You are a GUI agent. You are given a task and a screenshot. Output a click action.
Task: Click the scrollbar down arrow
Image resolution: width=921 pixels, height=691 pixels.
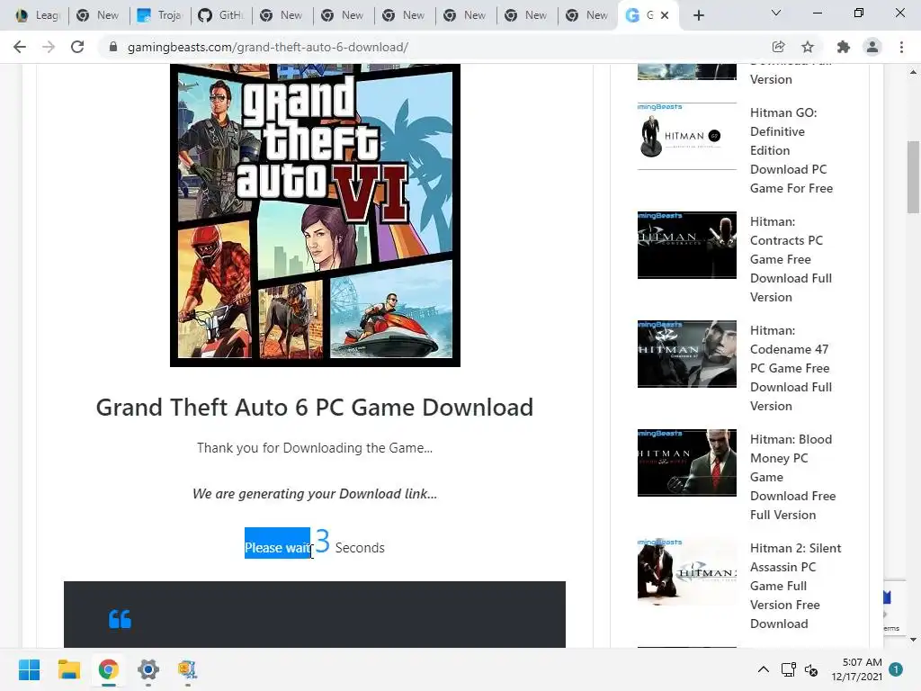point(913,640)
